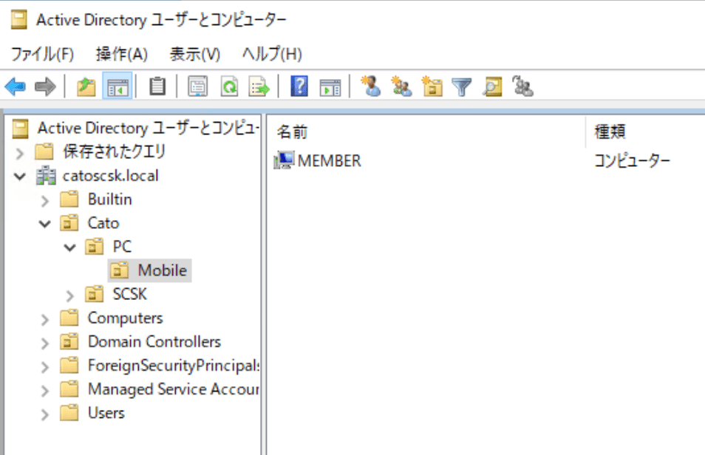This screenshot has width=705, height=455.
Task: Click the Back arrow in the toolbar
Action: pos(15,87)
